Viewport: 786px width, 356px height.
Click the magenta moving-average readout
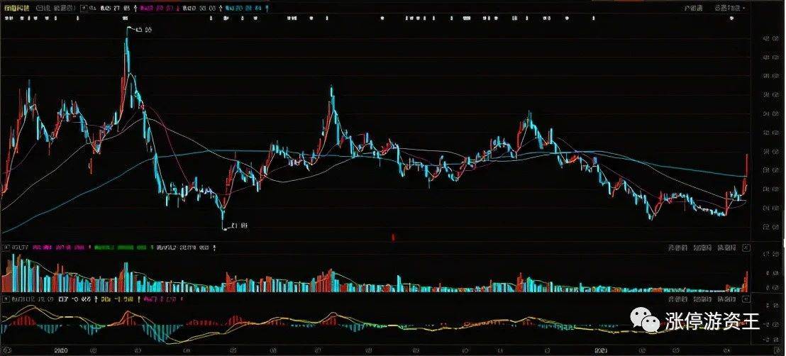[157, 8]
